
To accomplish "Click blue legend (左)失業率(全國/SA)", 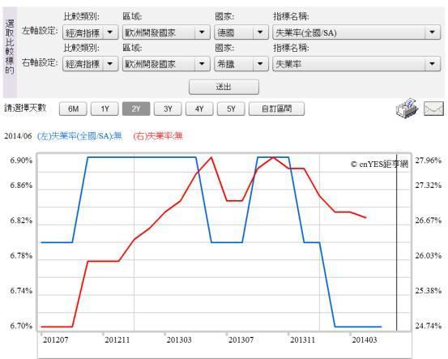I will 79,136.
